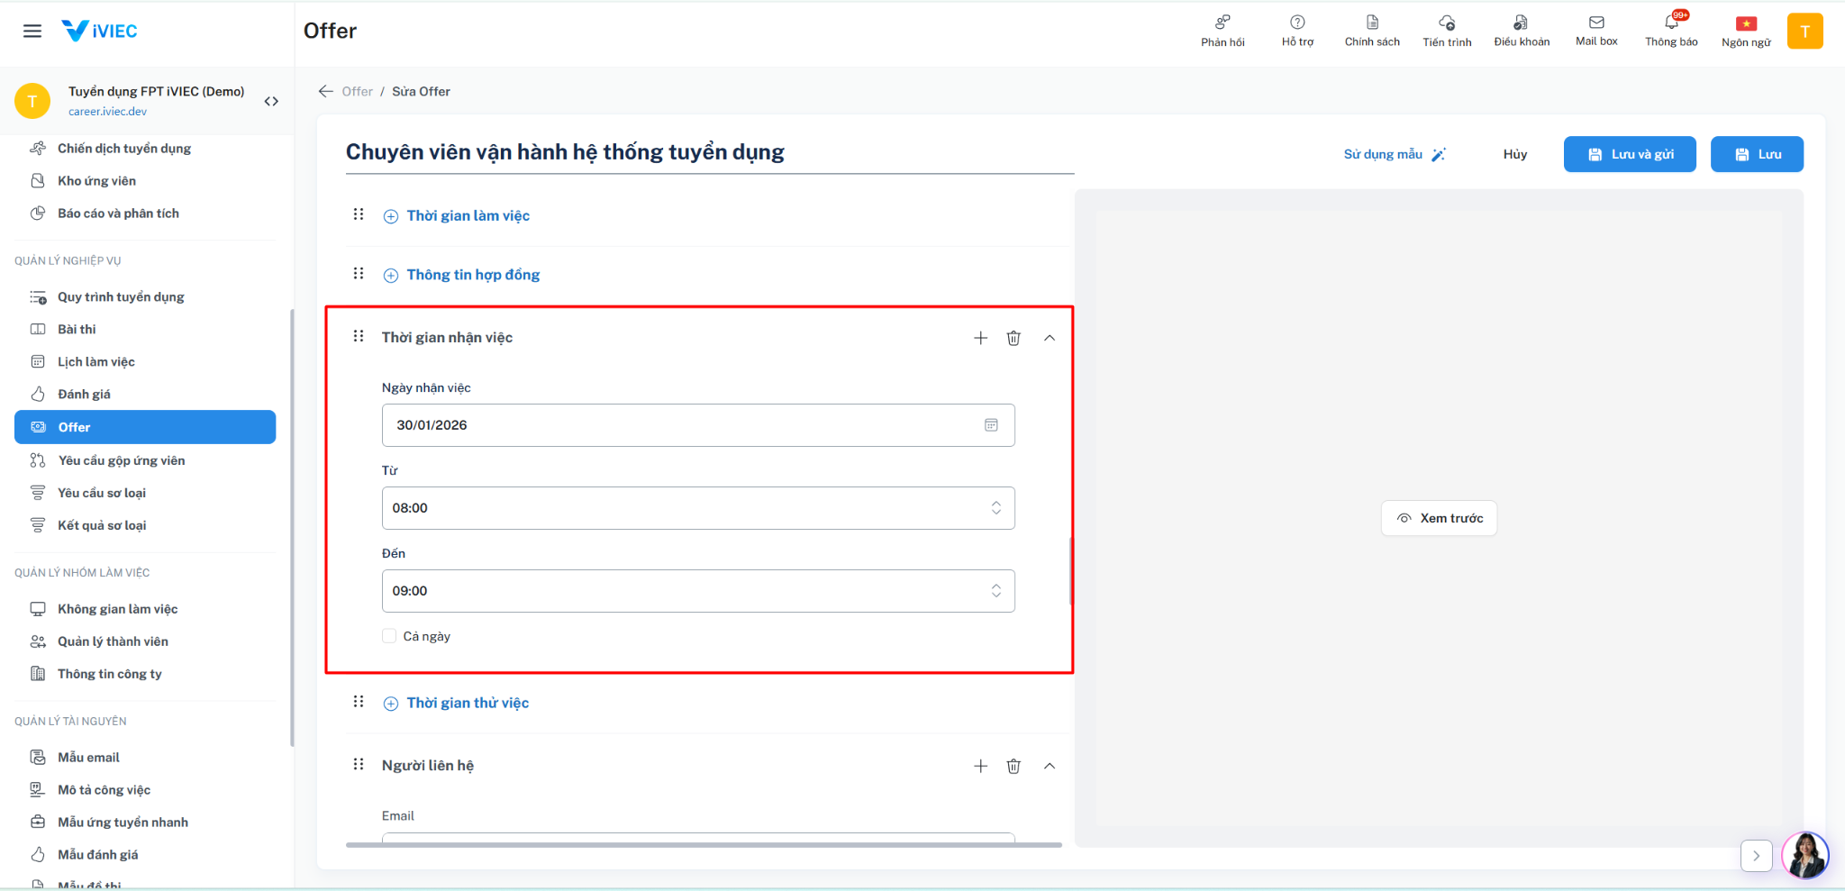Toggle the Cả ngày checkbox
This screenshot has height=891, width=1845.
pos(389,636)
